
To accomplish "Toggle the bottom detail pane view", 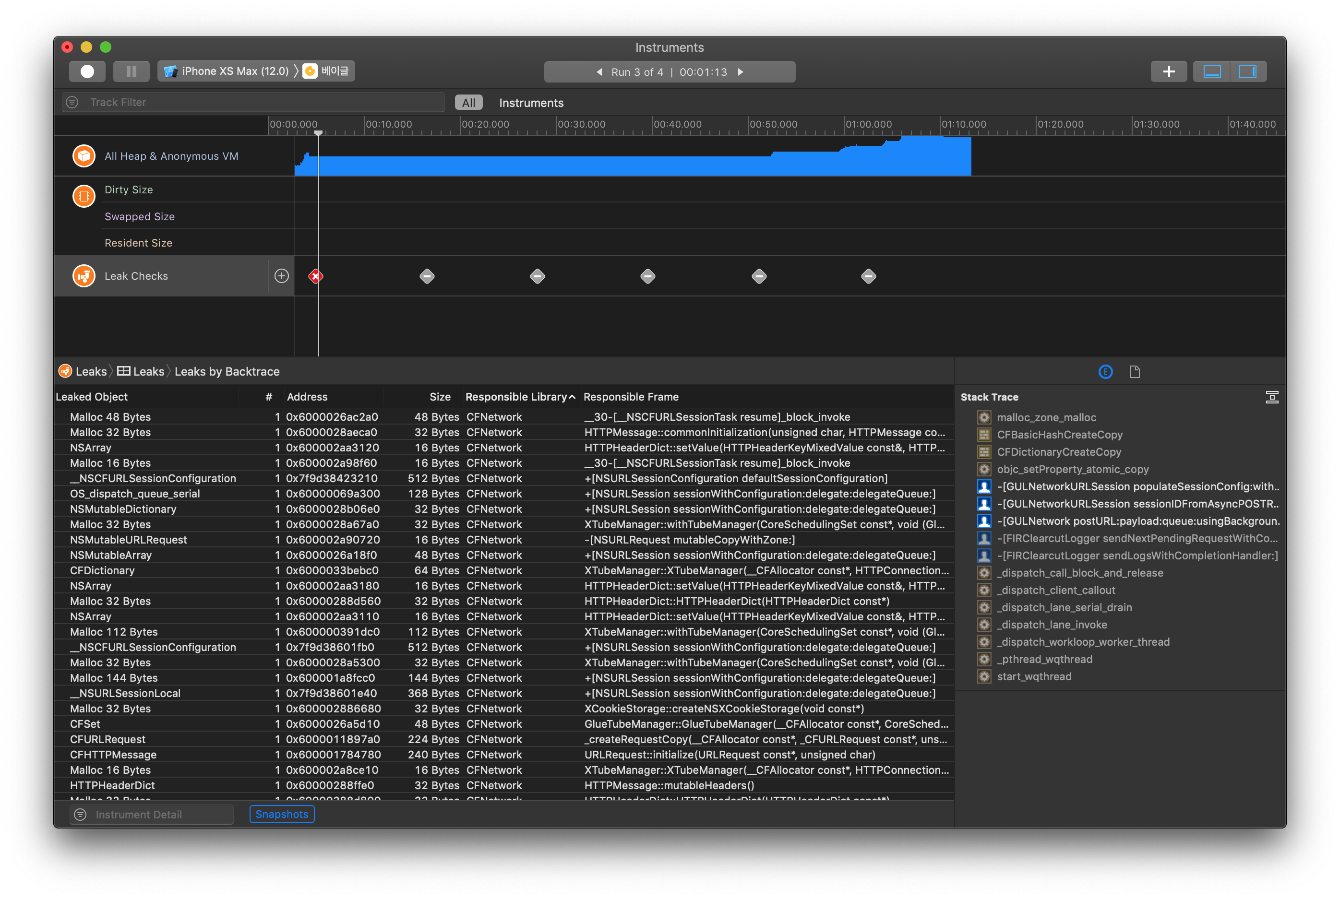I will point(1211,71).
